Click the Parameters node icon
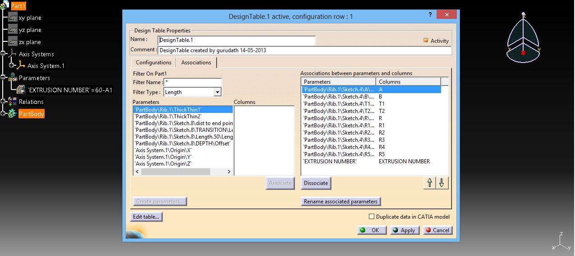 pos(13,78)
